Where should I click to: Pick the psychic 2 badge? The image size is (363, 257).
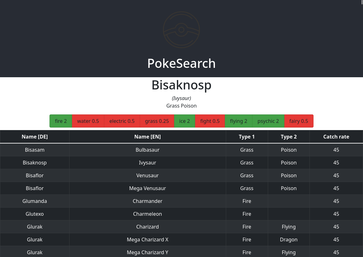pos(268,121)
